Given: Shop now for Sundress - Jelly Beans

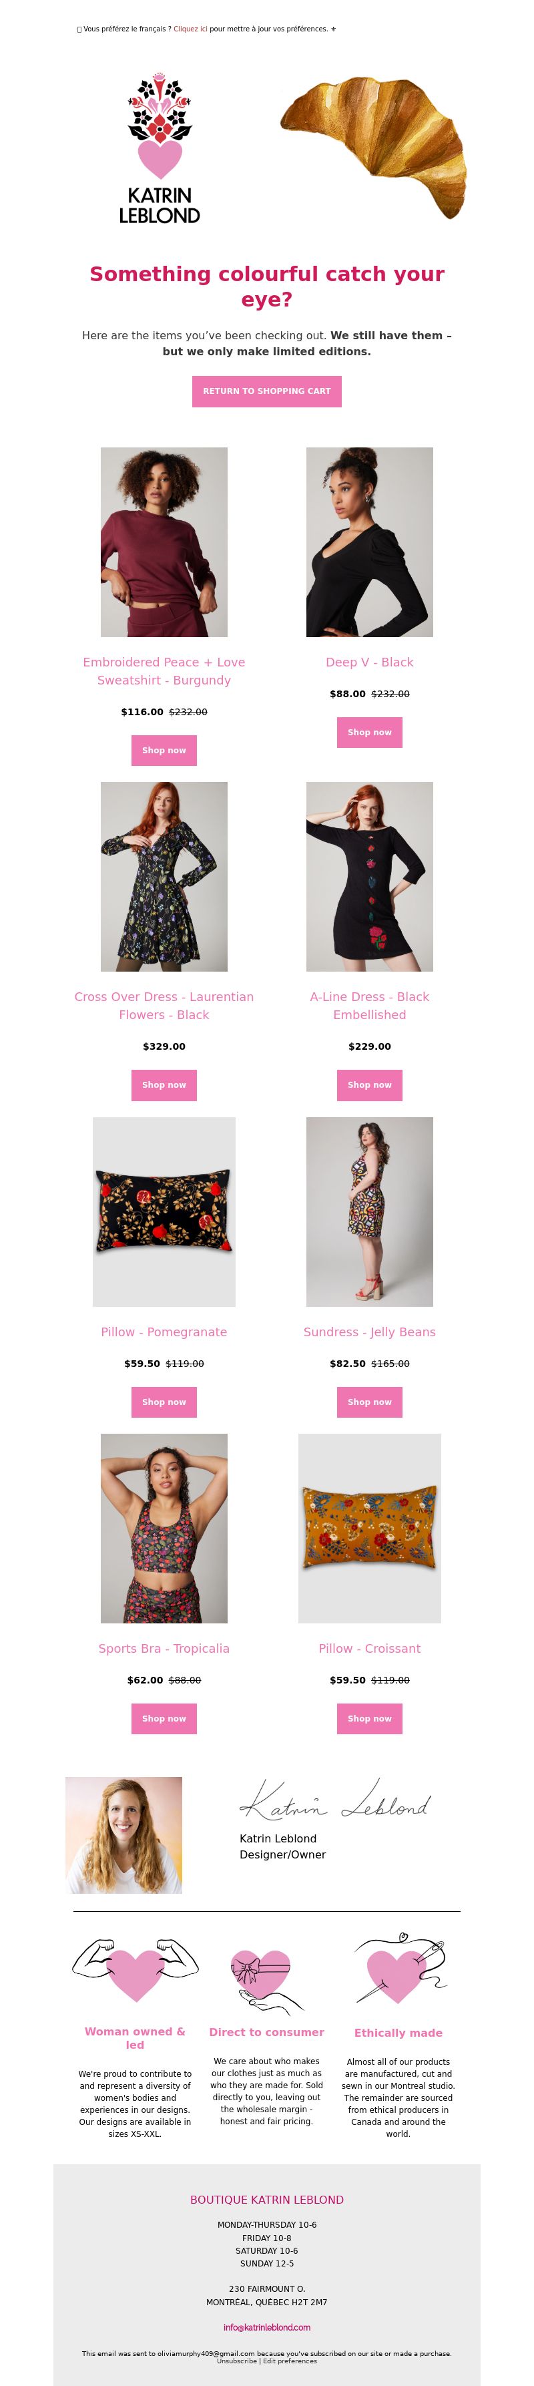Looking at the screenshot, I should coord(369,1402).
